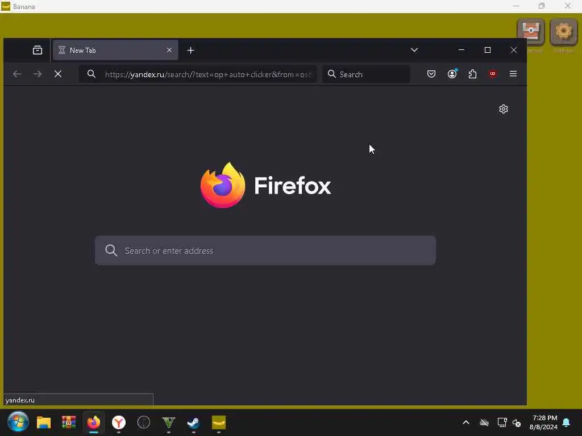
Task: Open the Firefox hamburger application menu
Action: point(513,74)
